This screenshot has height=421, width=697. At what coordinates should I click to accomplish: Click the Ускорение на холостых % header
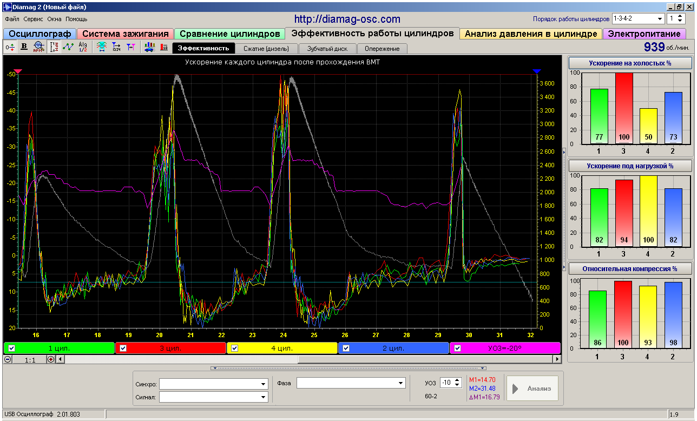630,63
